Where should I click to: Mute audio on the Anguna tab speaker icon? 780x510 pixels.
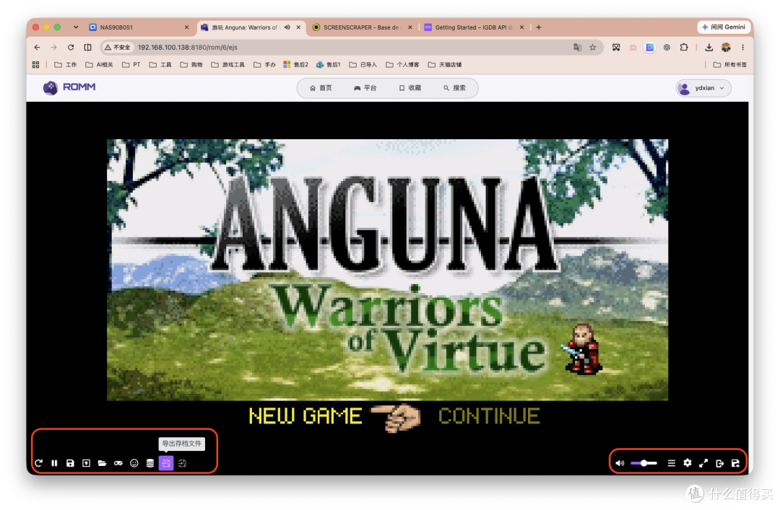[287, 27]
